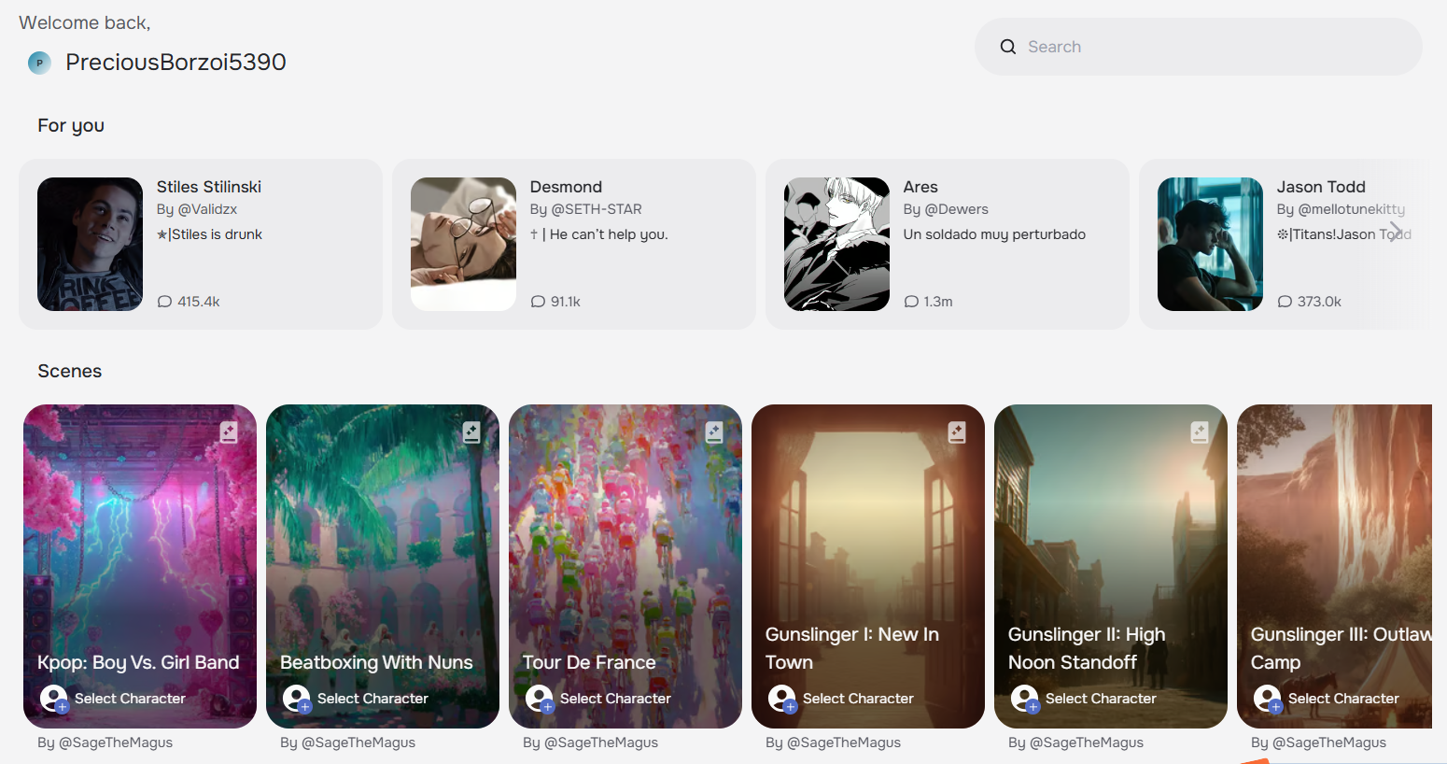Image resolution: width=1447 pixels, height=764 pixels.
Task: Click the search magnifier icon
Action: click(1008, 47)
